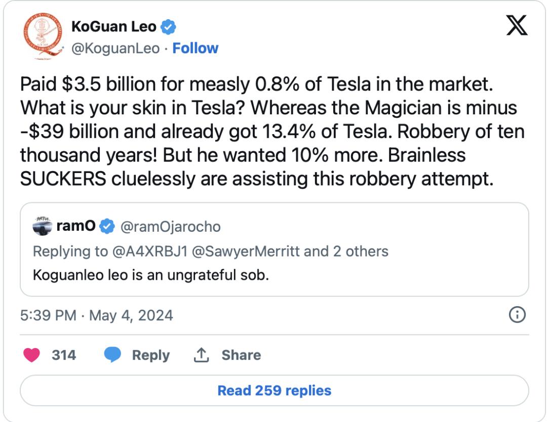Click the 5:39 PM May 4, 2024 timestamp
The height and width of the screenshot is (422, 547).
(97, 315)
